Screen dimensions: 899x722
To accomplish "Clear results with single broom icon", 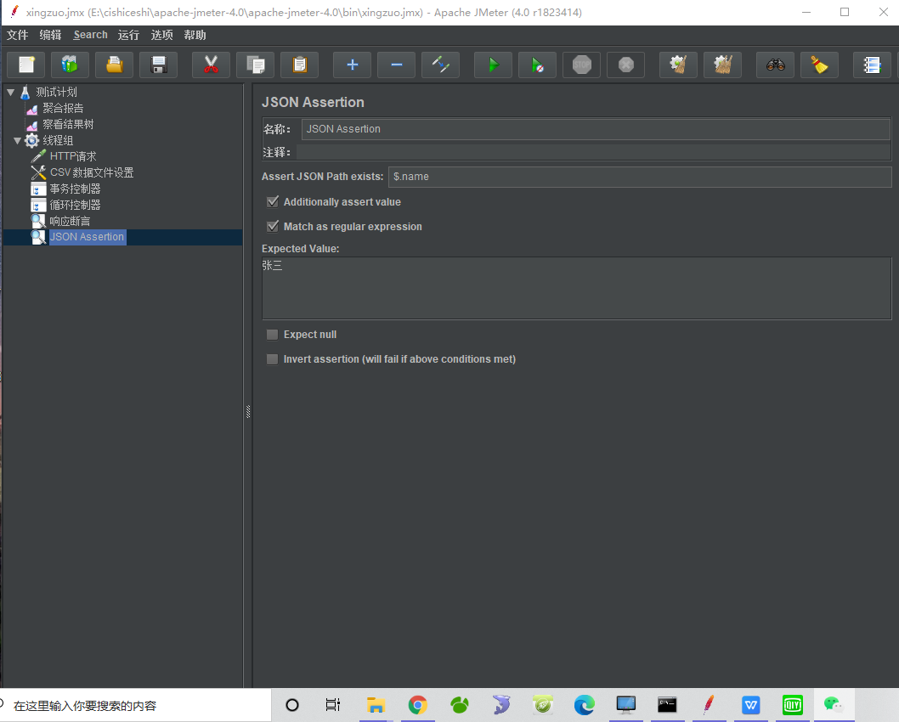I will (678, 65).
